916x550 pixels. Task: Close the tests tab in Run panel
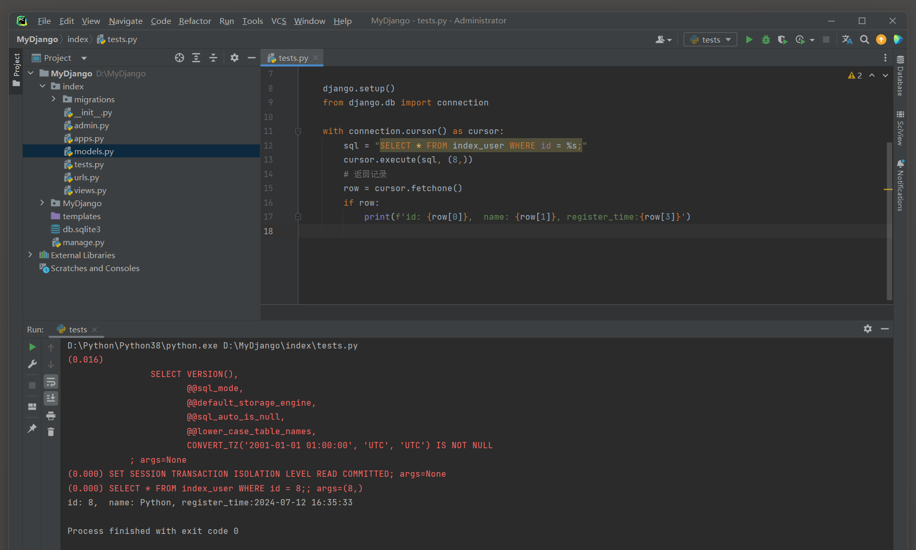94,330
